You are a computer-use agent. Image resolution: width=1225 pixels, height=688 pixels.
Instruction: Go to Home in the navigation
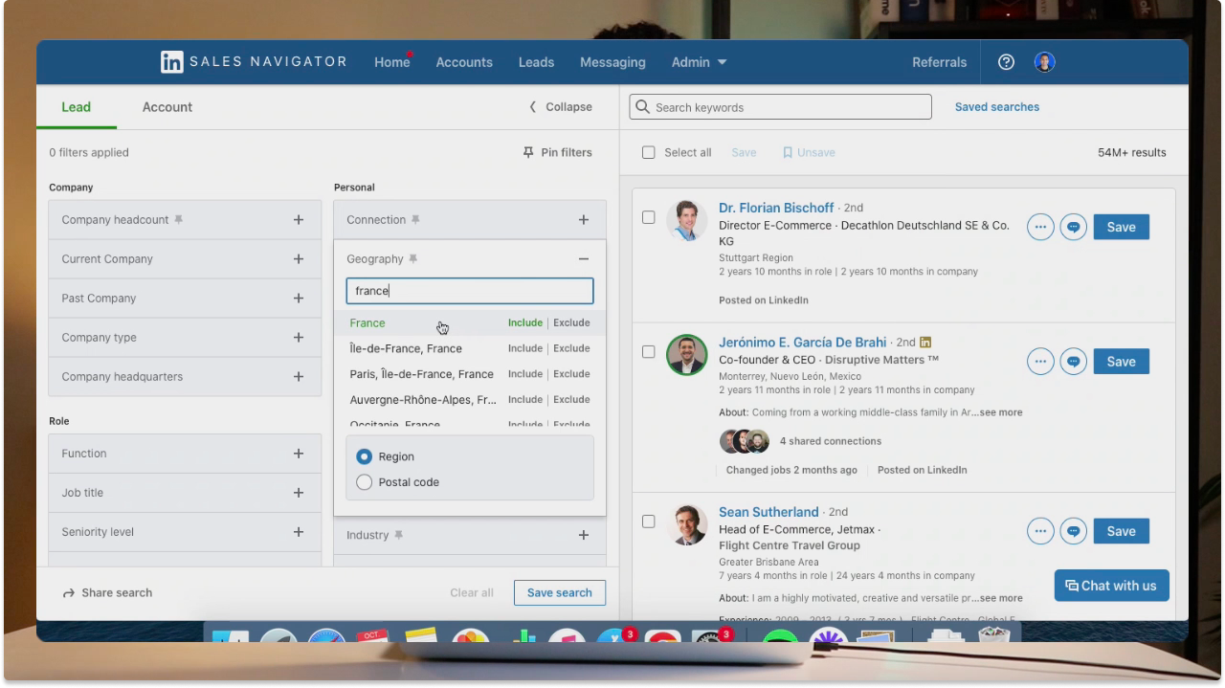tap(392, 62)
